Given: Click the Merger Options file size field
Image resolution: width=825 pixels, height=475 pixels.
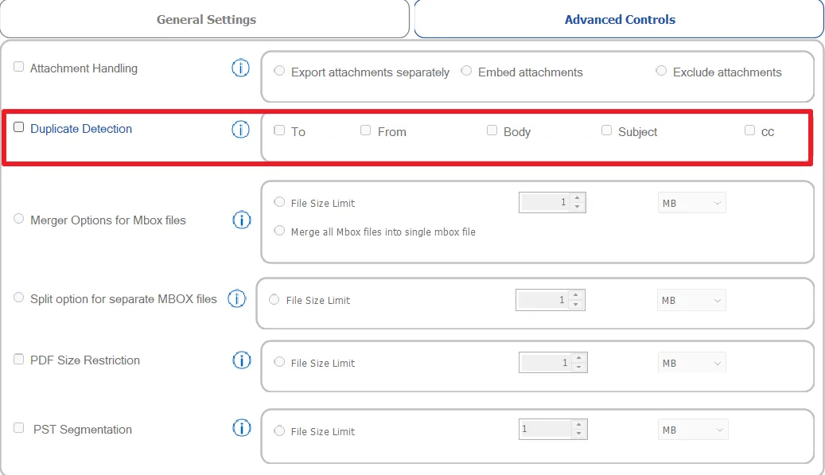Looking at the screenshot, I should pos(546,203).
